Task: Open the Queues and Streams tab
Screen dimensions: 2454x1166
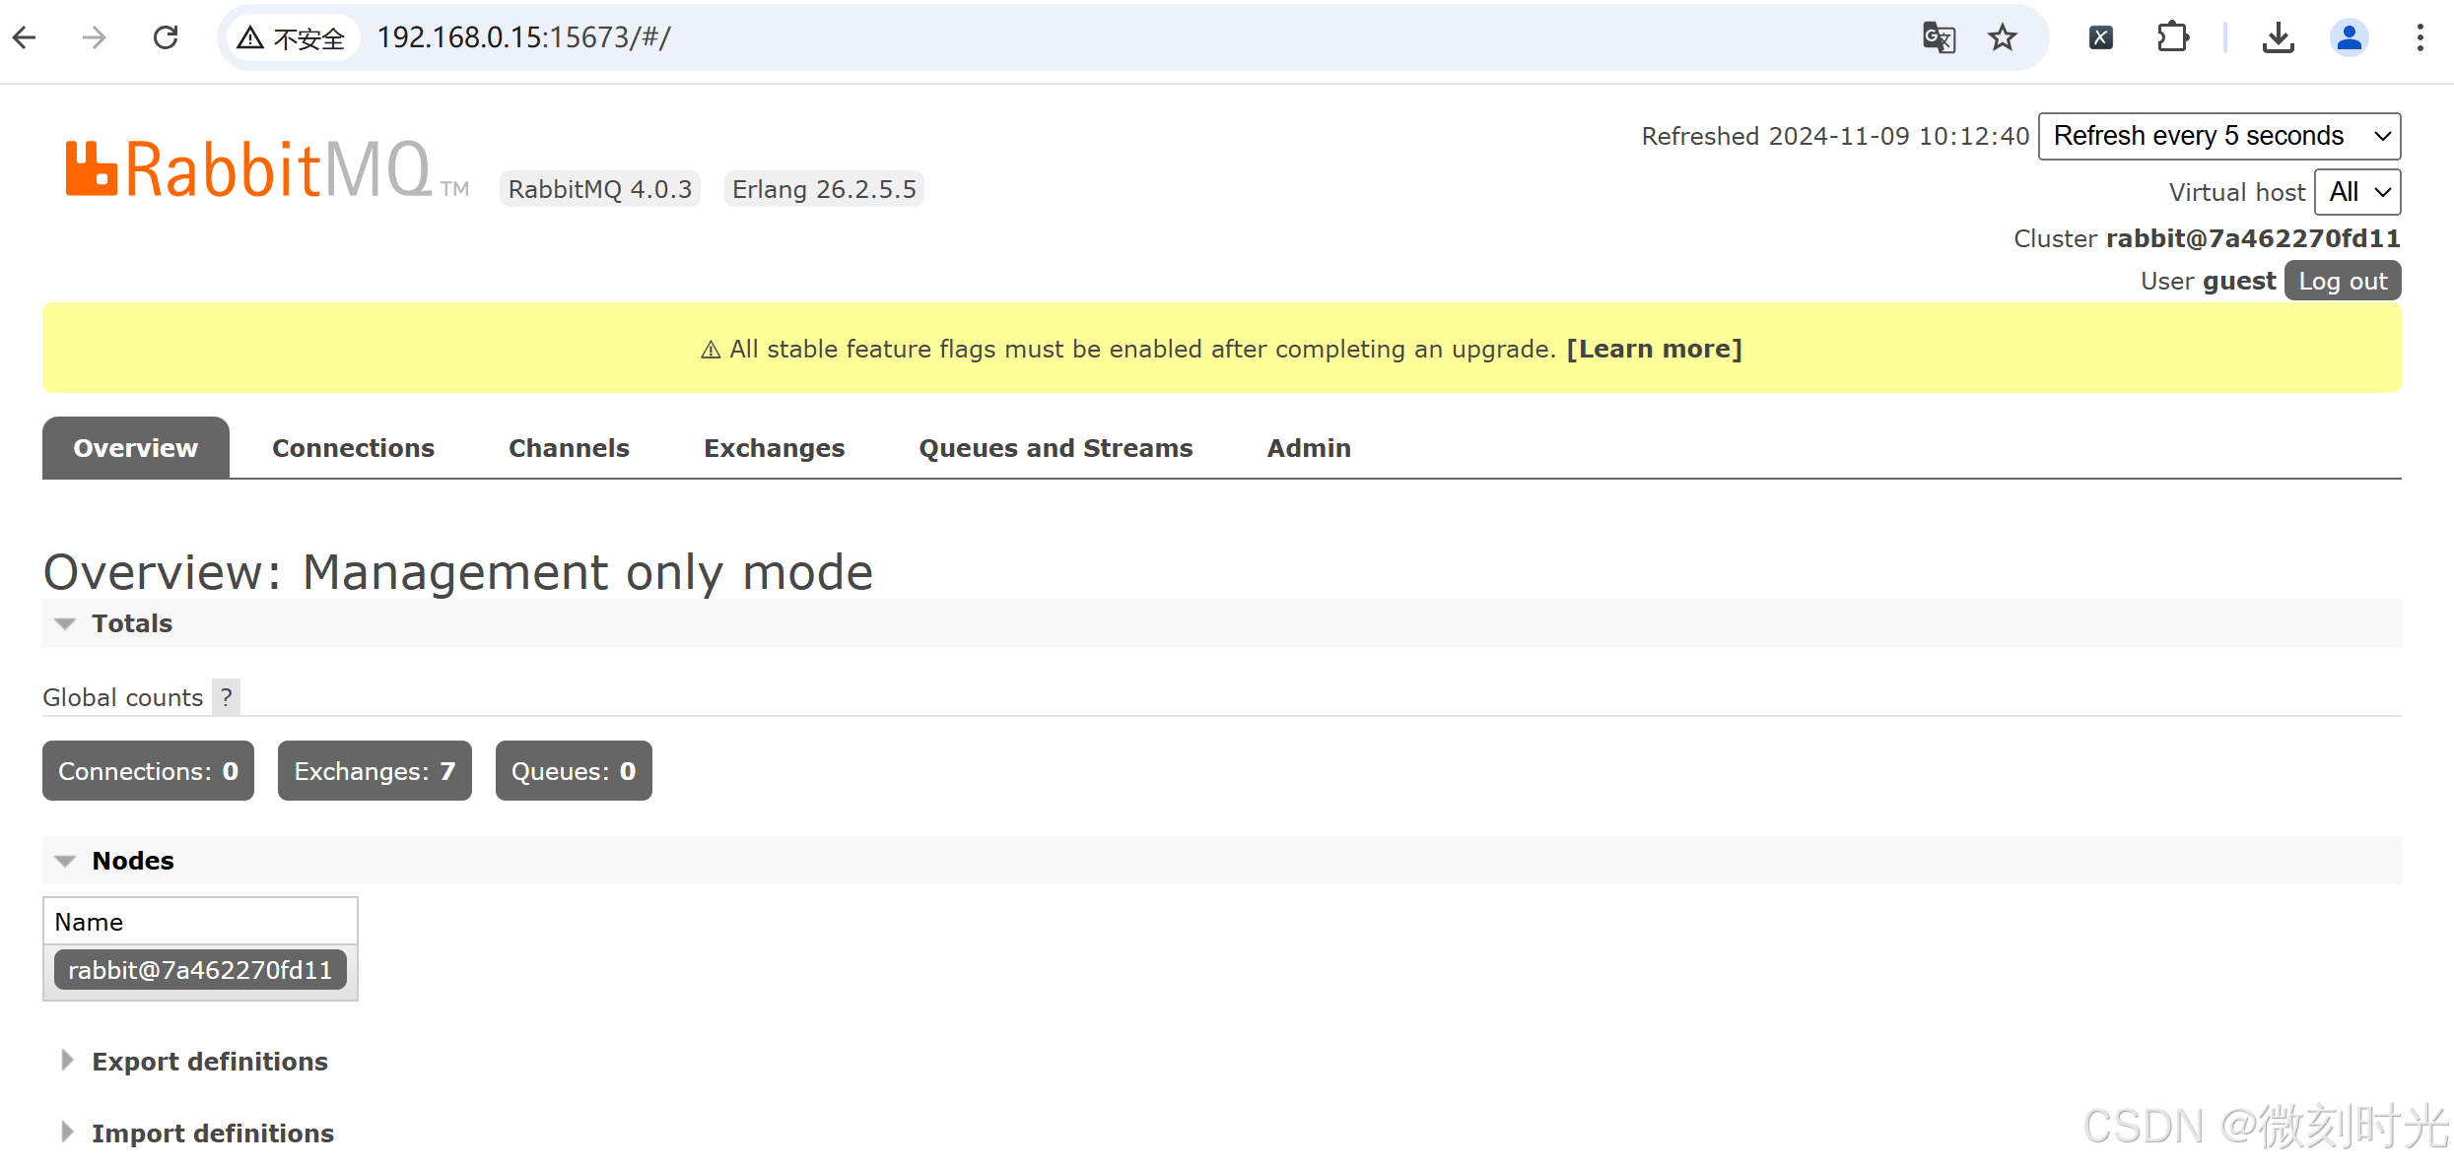Action: [1056, 448]
